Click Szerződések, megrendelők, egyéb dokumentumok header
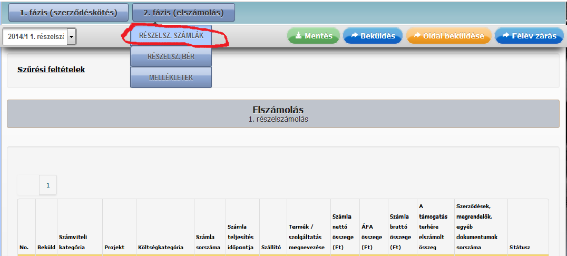Image resolution: width=567 pixels, height=256 pixels. (x=481, y=228)
